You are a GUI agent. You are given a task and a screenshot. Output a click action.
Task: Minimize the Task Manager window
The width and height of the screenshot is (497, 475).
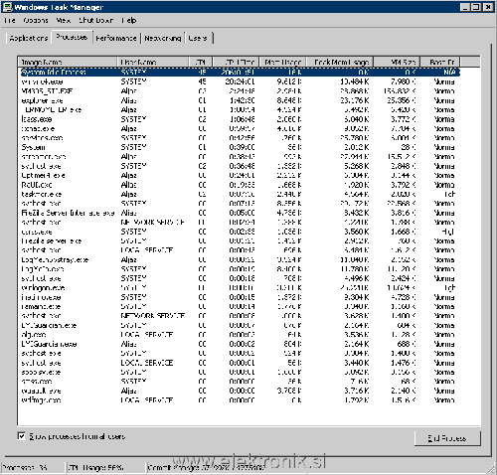click(x=465, y=7)
